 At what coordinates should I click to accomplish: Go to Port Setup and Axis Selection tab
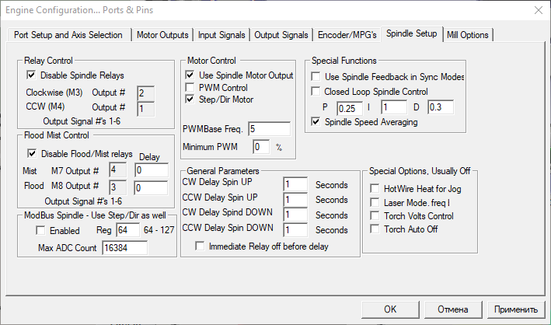[68, 35]
